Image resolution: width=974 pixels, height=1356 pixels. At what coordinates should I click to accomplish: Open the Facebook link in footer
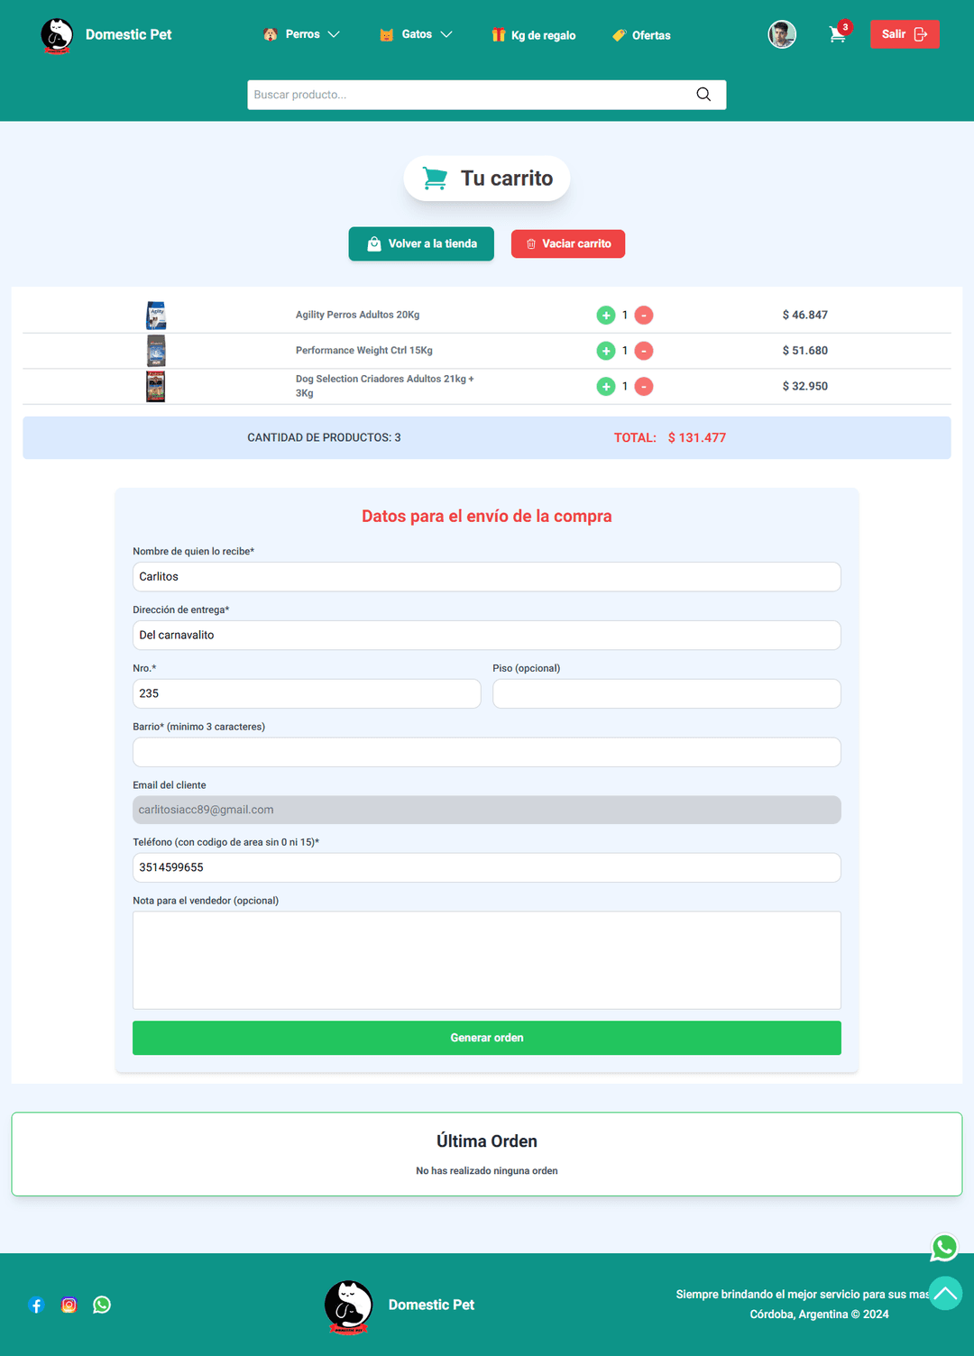pos(36,1305)
